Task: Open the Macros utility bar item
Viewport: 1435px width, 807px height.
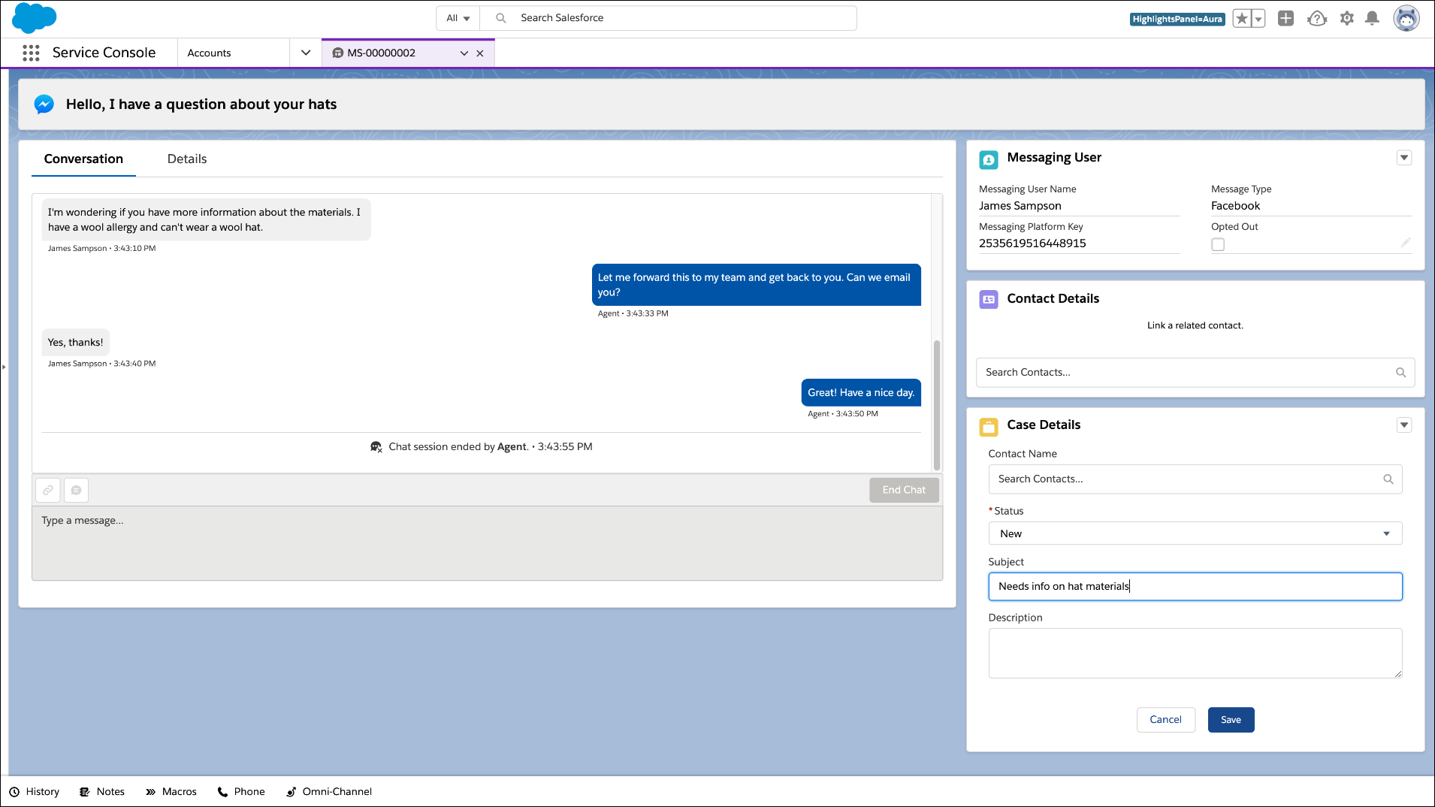Action: 171,791
